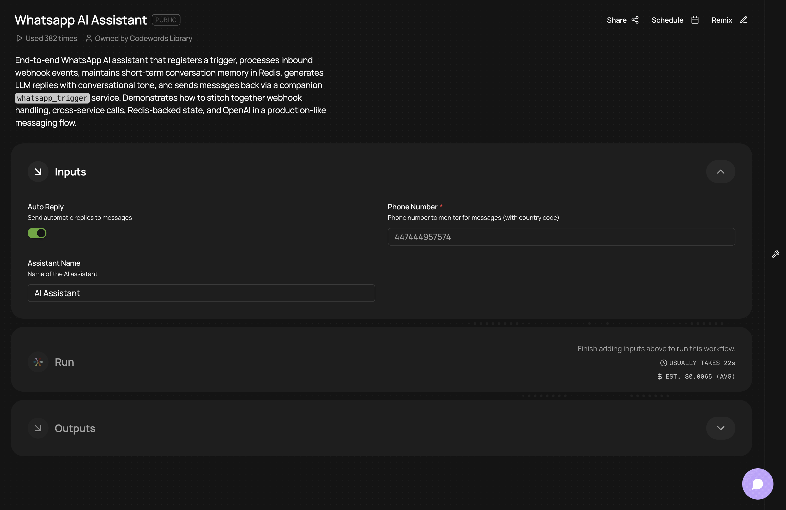Viewport: 786px width, 510px height.
Task: Click the Run workflow button
Action: coord(64,362)
